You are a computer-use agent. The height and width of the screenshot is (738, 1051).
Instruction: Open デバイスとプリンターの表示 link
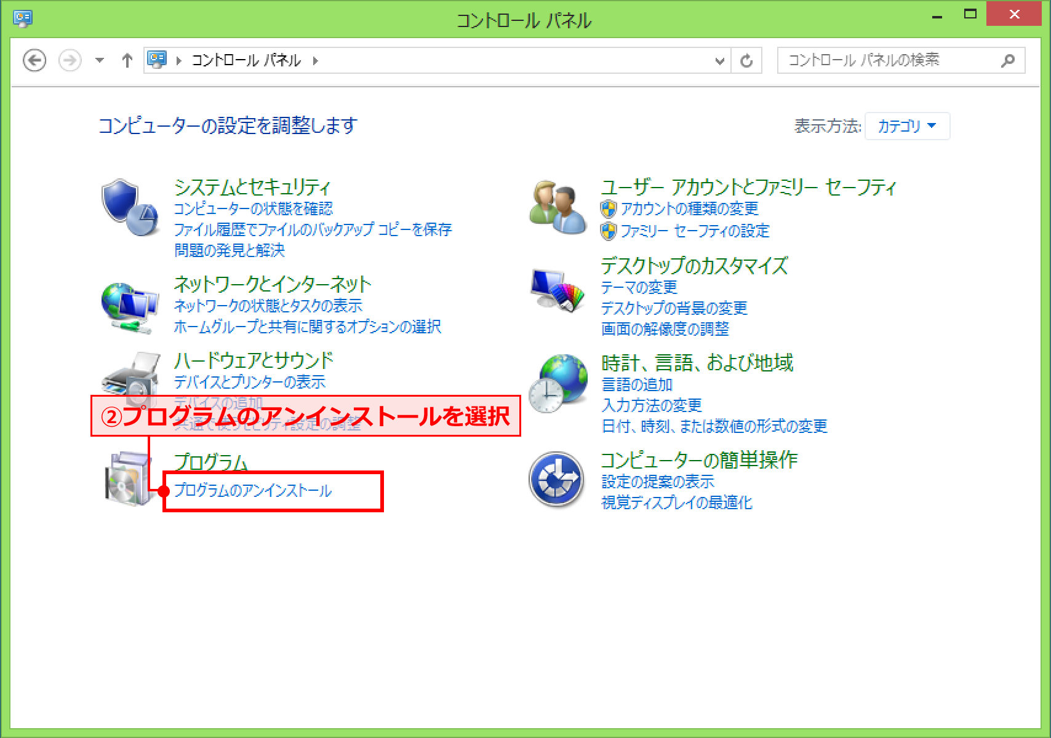250,382
